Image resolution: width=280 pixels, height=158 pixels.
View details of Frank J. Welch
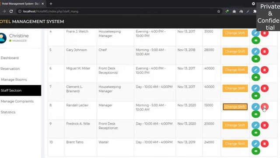pos(255,40)
